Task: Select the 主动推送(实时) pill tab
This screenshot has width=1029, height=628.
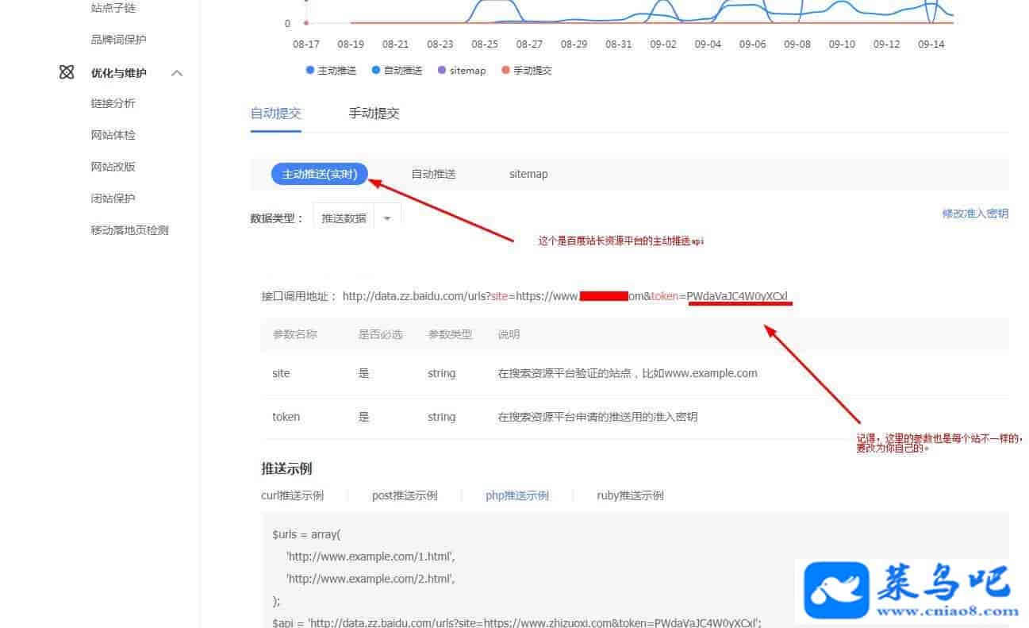Action: pos(320,174)
